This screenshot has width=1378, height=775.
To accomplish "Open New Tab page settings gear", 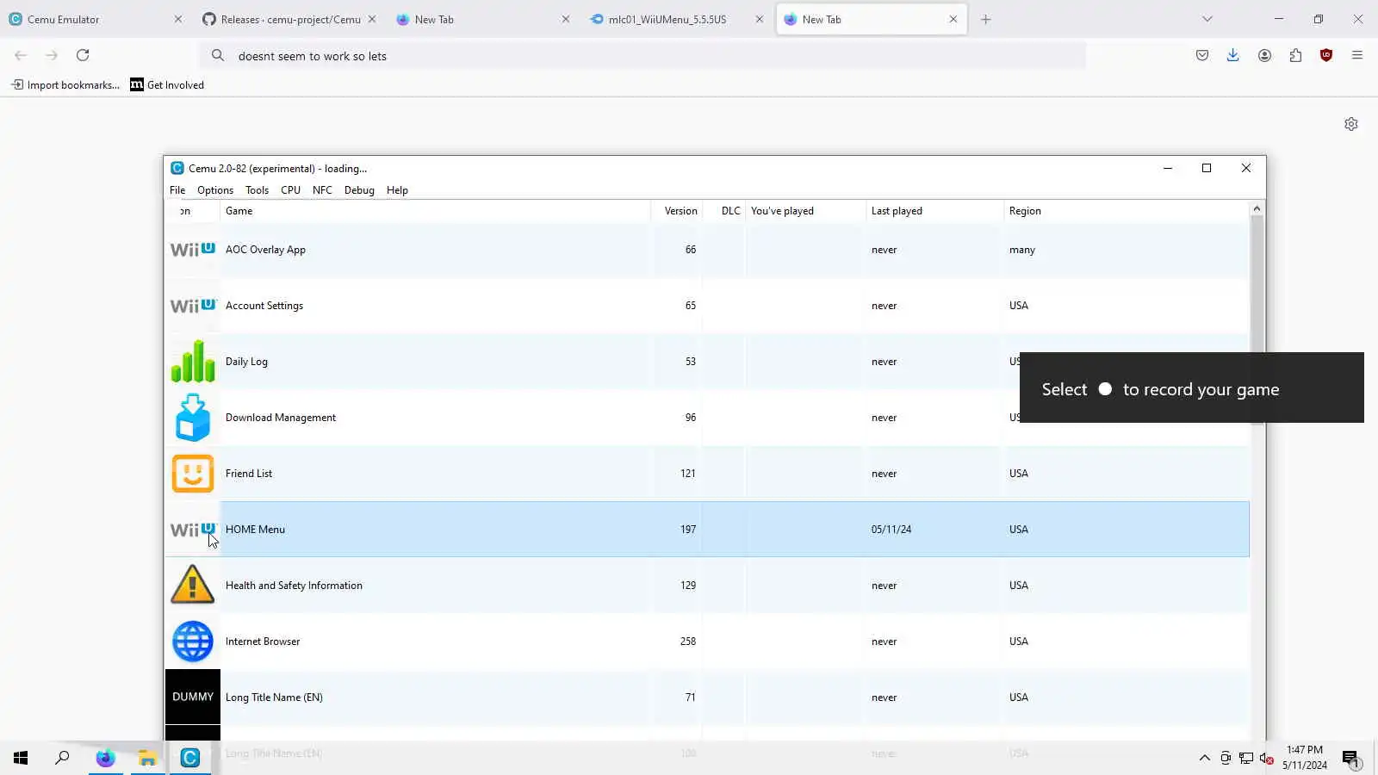I will coord(1351,124).
